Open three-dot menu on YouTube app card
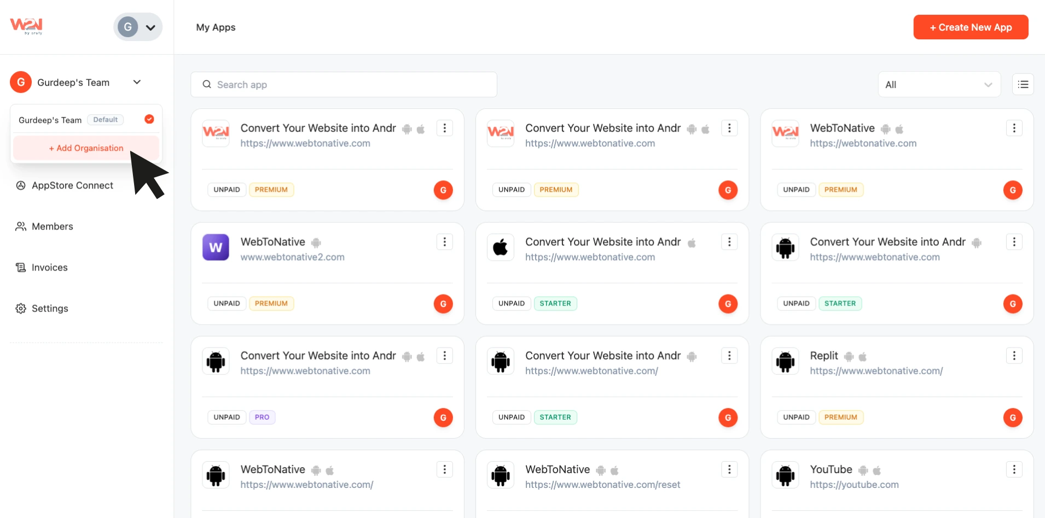Screen dimensions: 1045x518 pyautogui.click(x=1014, y=469)
